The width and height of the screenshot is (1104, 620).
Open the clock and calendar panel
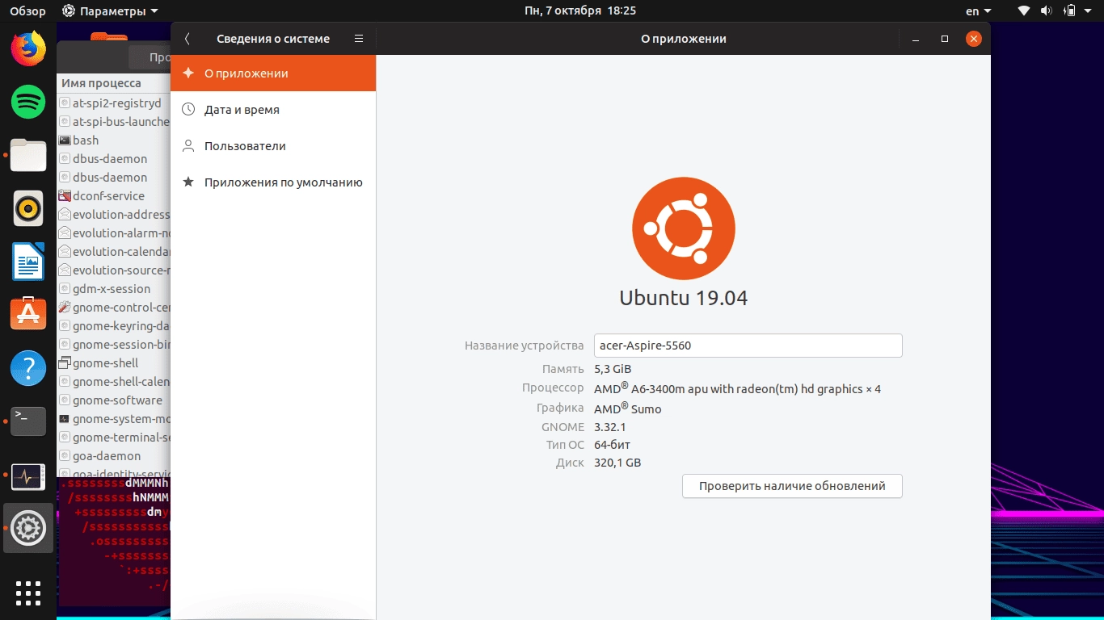(580, 11)
